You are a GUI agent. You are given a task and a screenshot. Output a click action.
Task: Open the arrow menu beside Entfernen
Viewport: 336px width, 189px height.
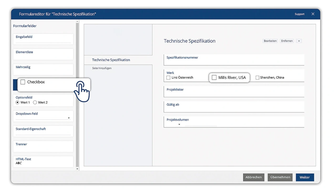pos(299,41)
